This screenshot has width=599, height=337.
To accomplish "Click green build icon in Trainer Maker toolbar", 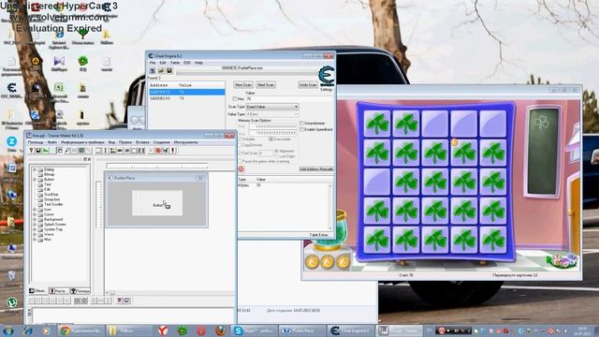I will (x=46, y=151).
